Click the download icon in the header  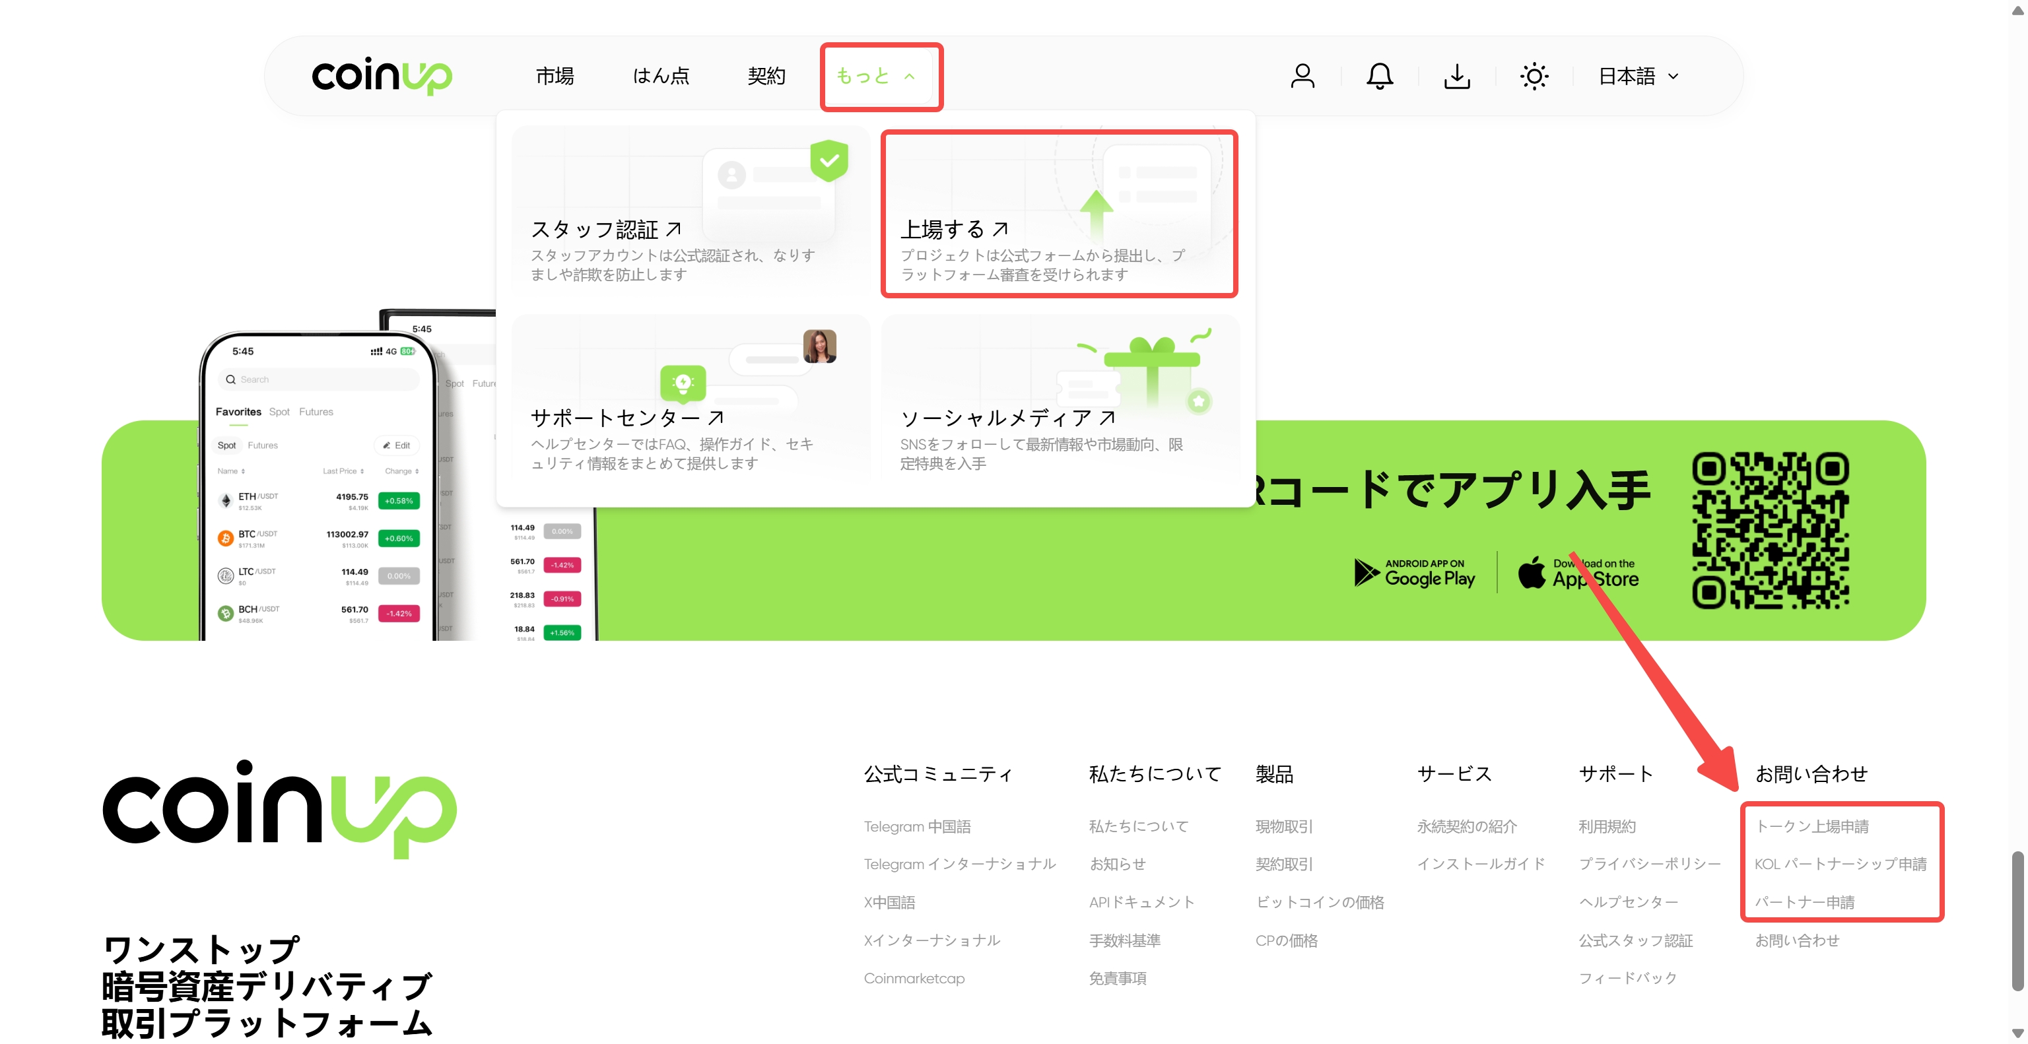coord(1456,77)
